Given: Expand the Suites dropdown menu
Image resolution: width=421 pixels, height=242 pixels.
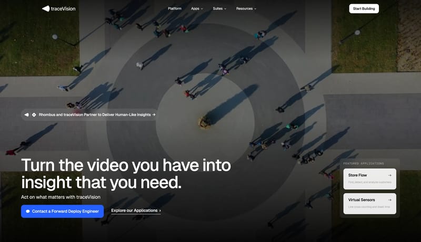Looking at the screenshot, I should click(x=220, y=8).
